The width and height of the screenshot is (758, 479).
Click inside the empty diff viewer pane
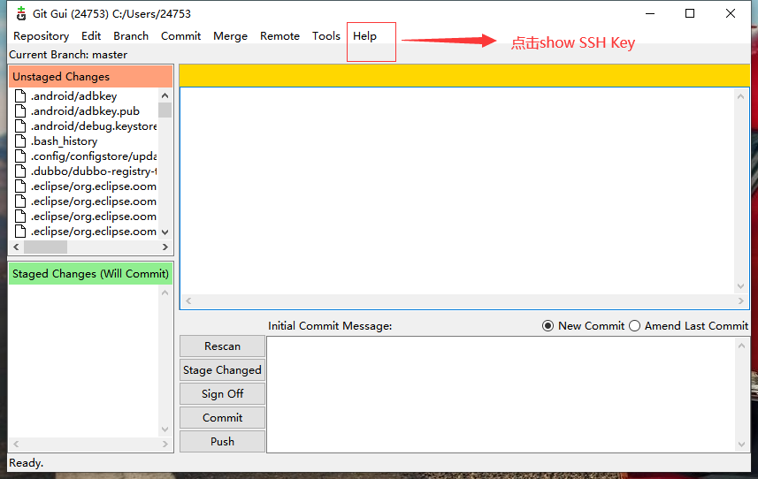pyautogui.click(x=458, y=191)
